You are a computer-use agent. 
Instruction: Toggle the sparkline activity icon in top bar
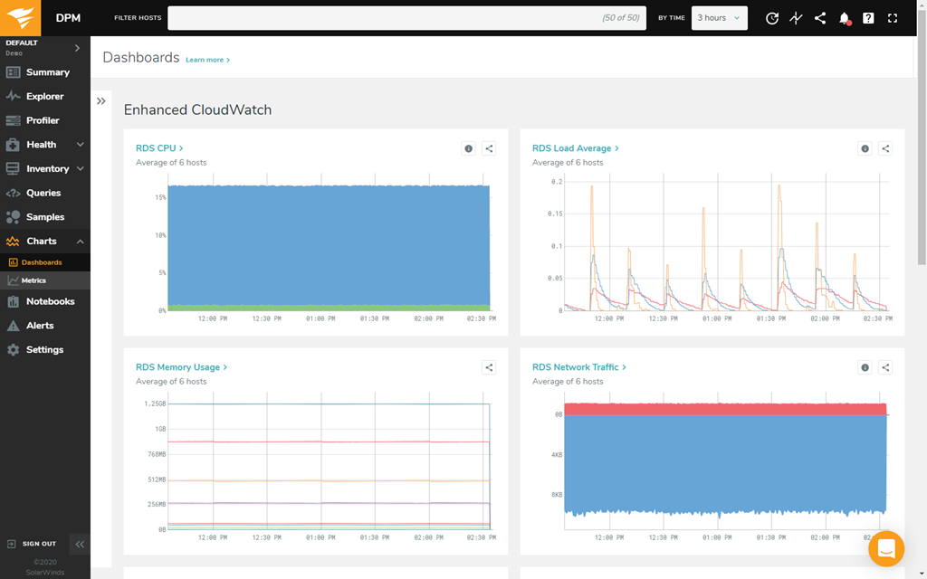click(x=796, y=18)
